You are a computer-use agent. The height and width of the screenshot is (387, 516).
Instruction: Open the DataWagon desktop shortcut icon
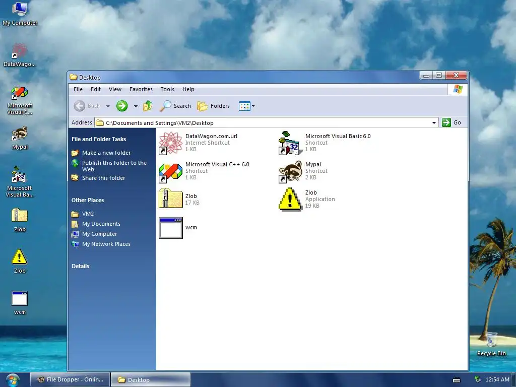tap(20, 55)
